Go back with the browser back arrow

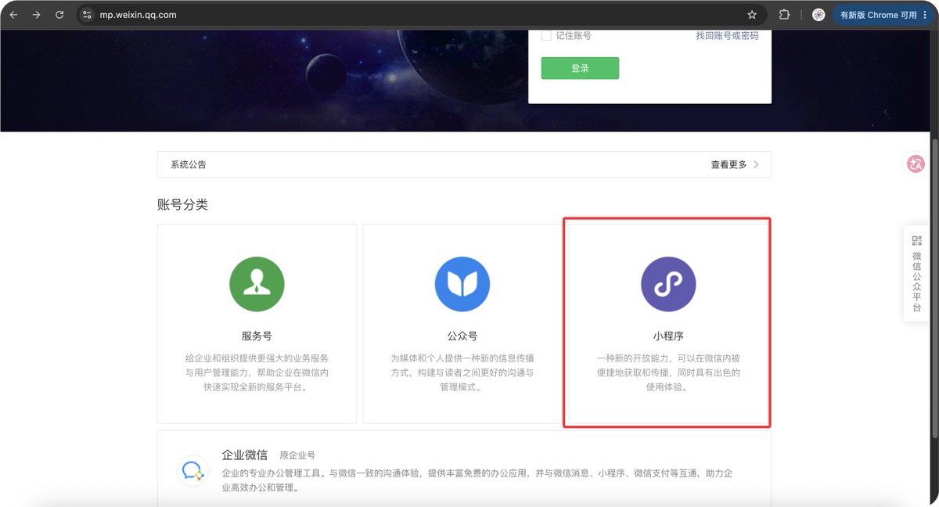tap(13, 15)
